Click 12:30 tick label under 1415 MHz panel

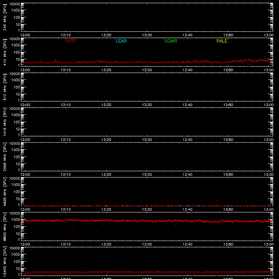click(147, 140)
